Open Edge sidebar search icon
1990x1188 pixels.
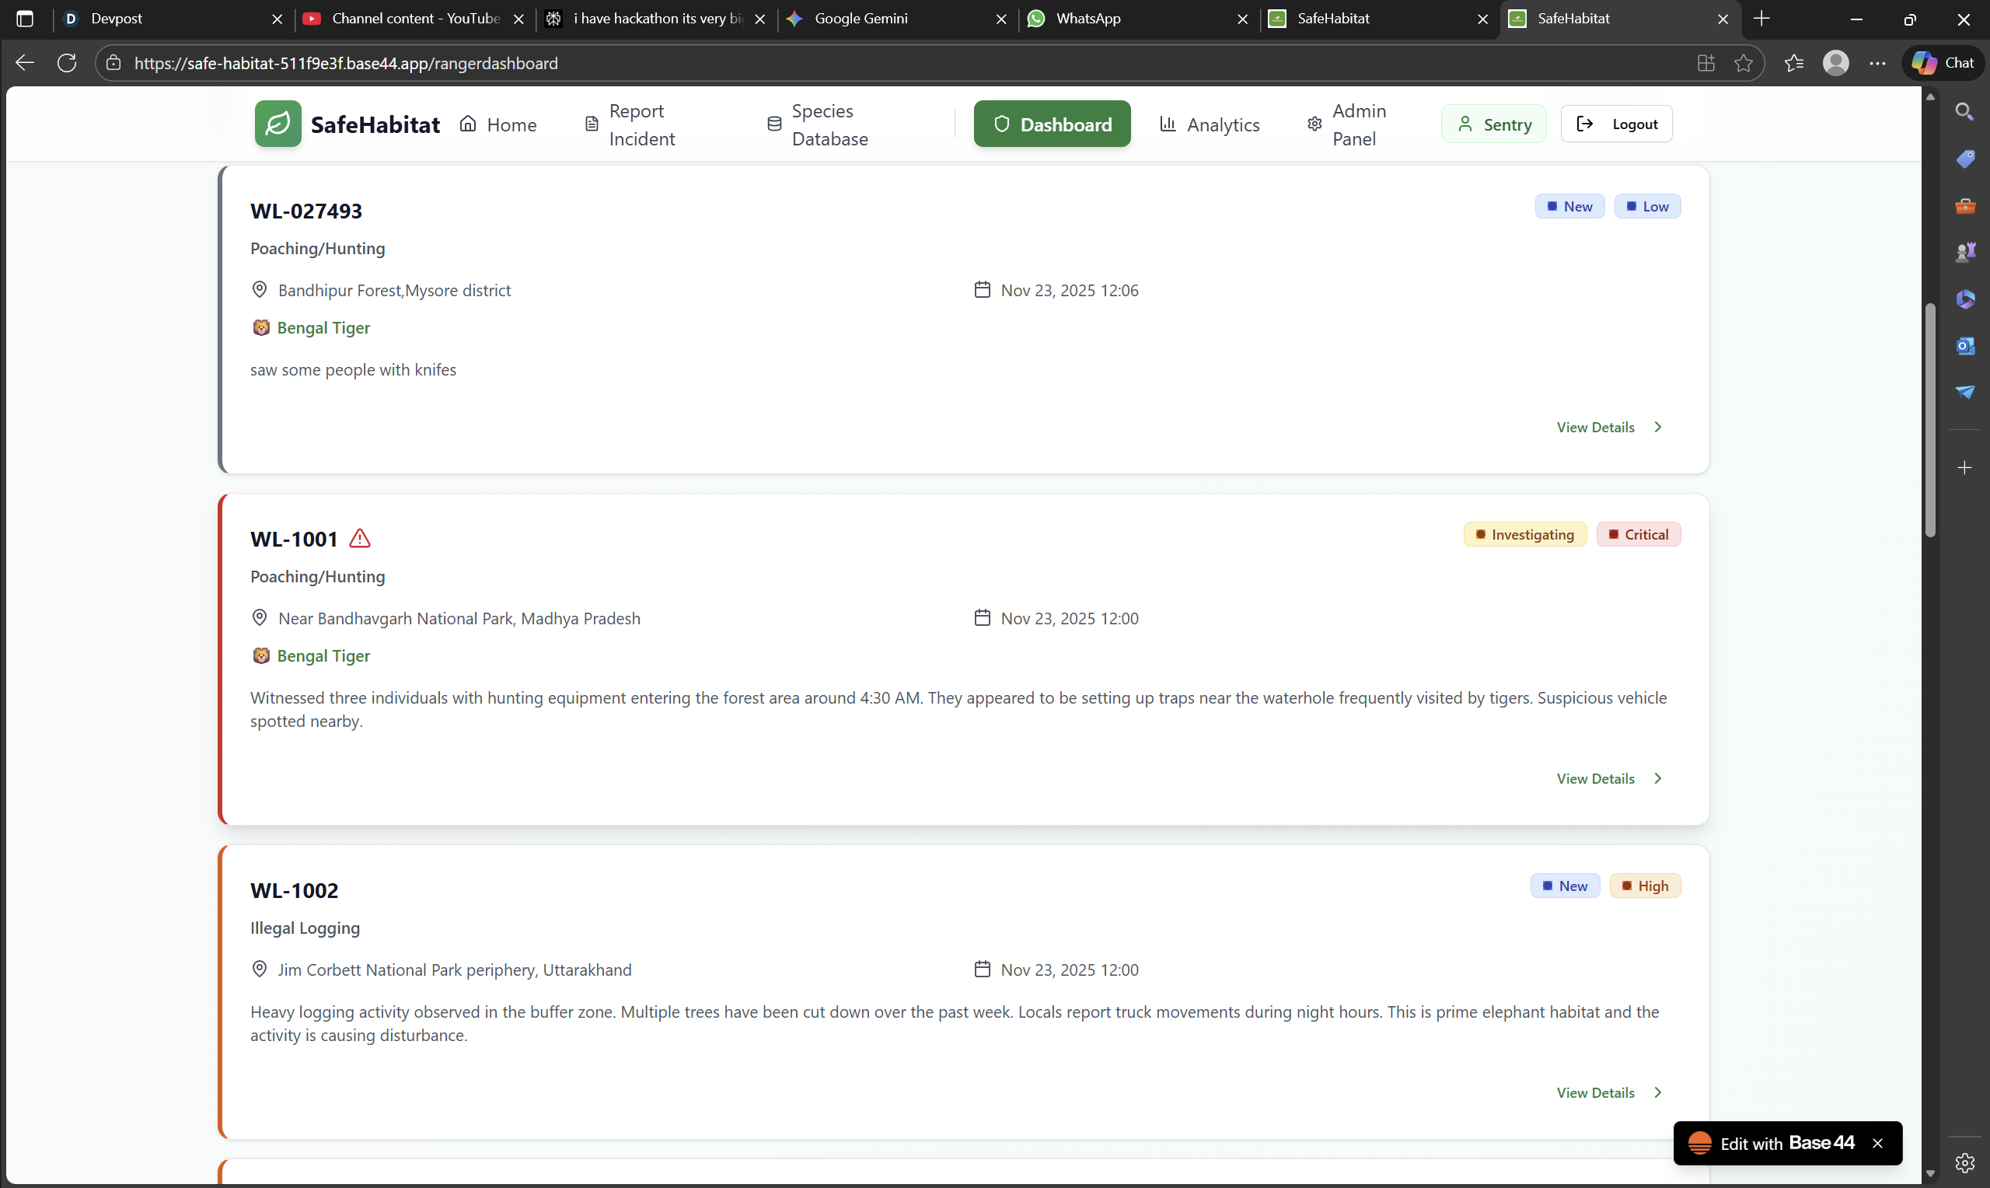point(1964,112)
